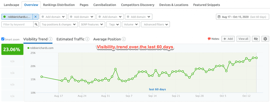Remove the robbierichards.com domain with the X

coord(36,17)
